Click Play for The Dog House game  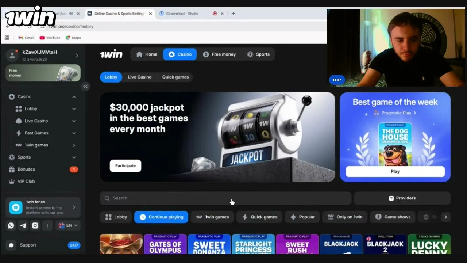point(395,171)
